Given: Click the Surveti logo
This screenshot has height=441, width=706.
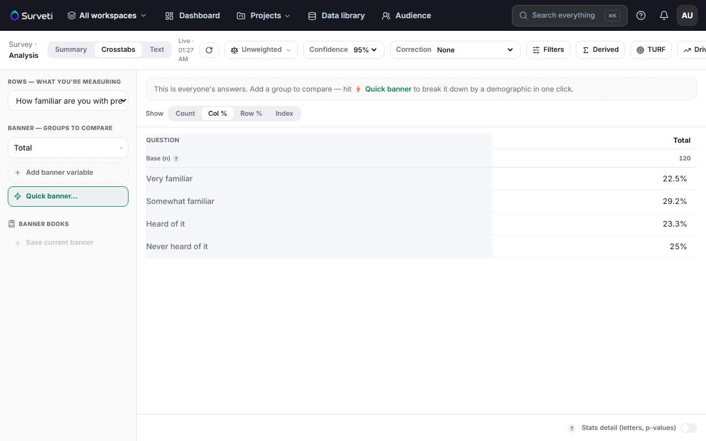Looking at the screenshot, I should (x=31, y=15).
